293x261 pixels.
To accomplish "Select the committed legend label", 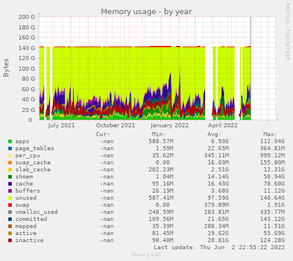I will (x=31, y=219).
